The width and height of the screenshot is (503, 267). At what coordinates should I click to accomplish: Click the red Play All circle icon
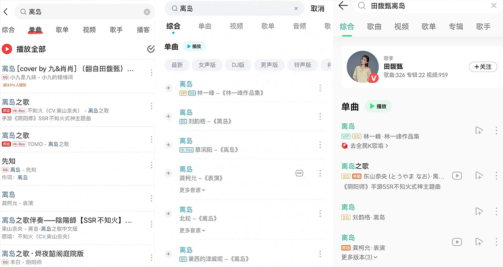[7, 49]
